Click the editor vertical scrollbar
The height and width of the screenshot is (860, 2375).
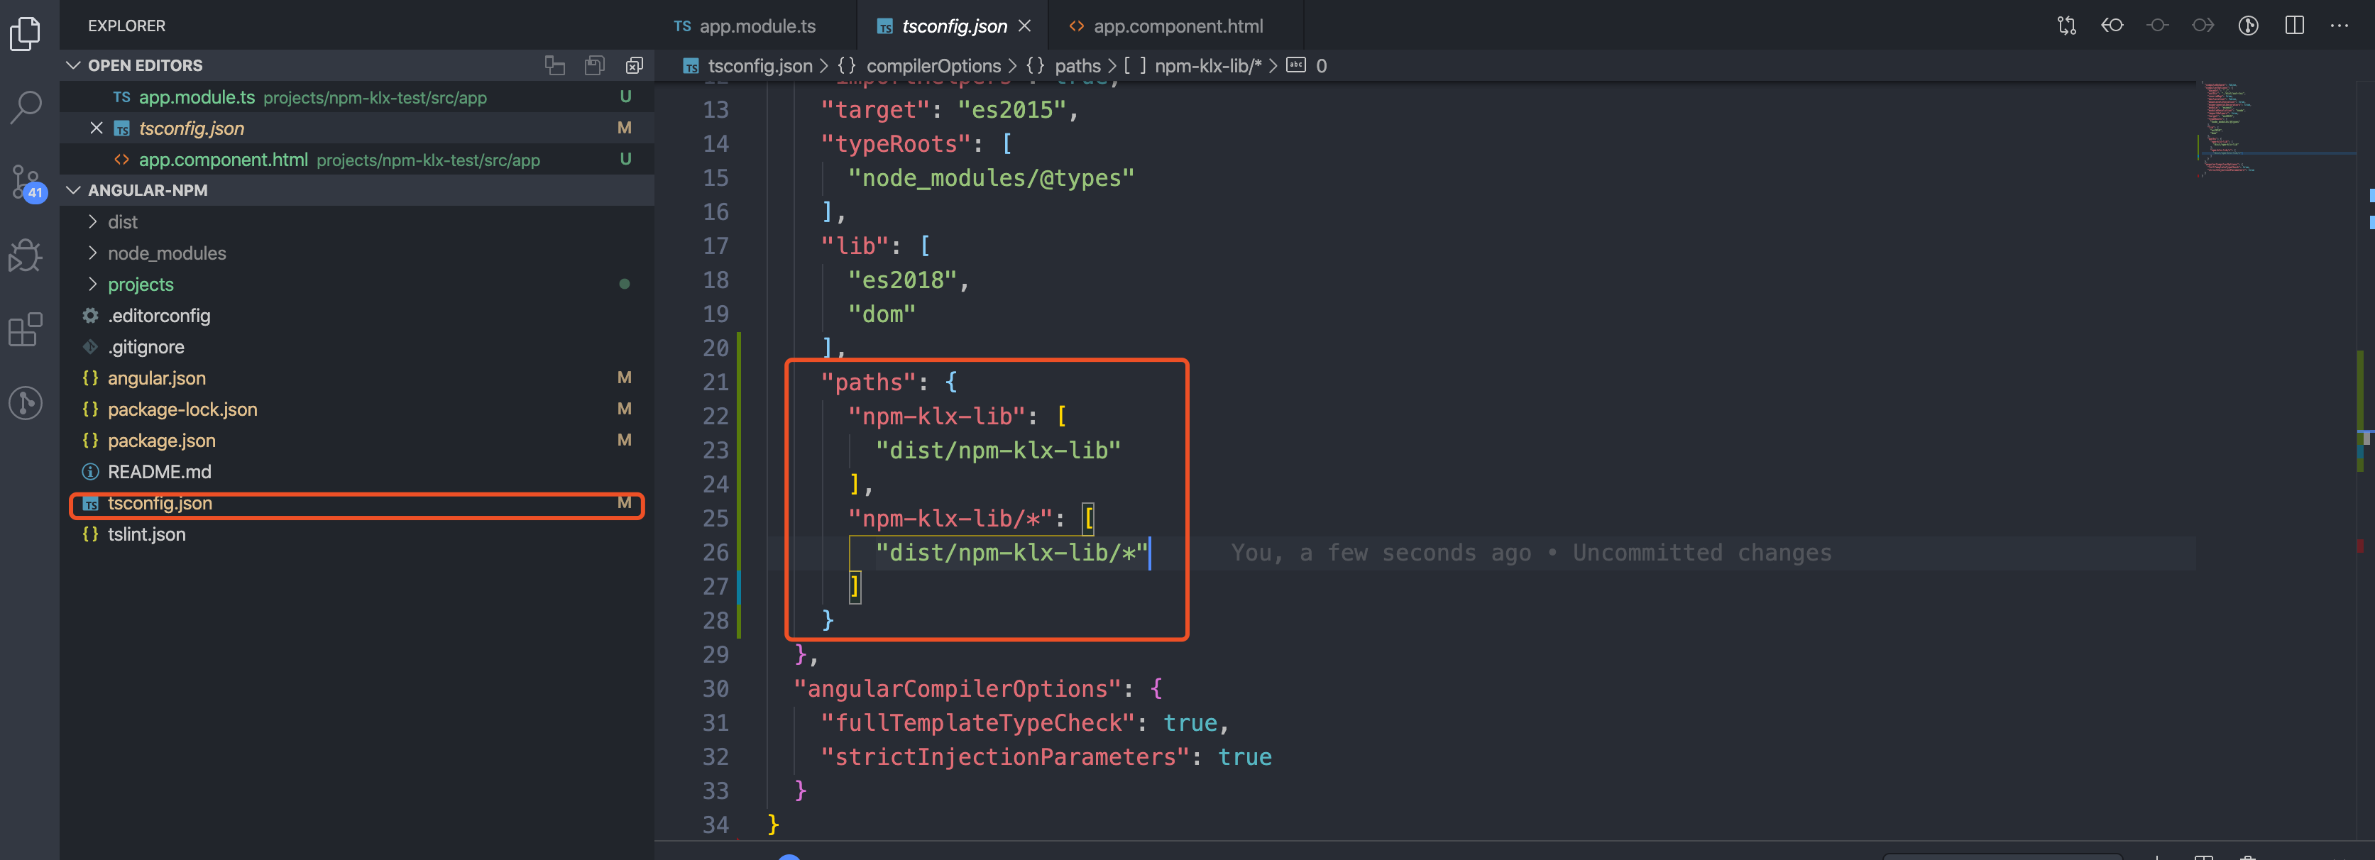click(2366, 461)
